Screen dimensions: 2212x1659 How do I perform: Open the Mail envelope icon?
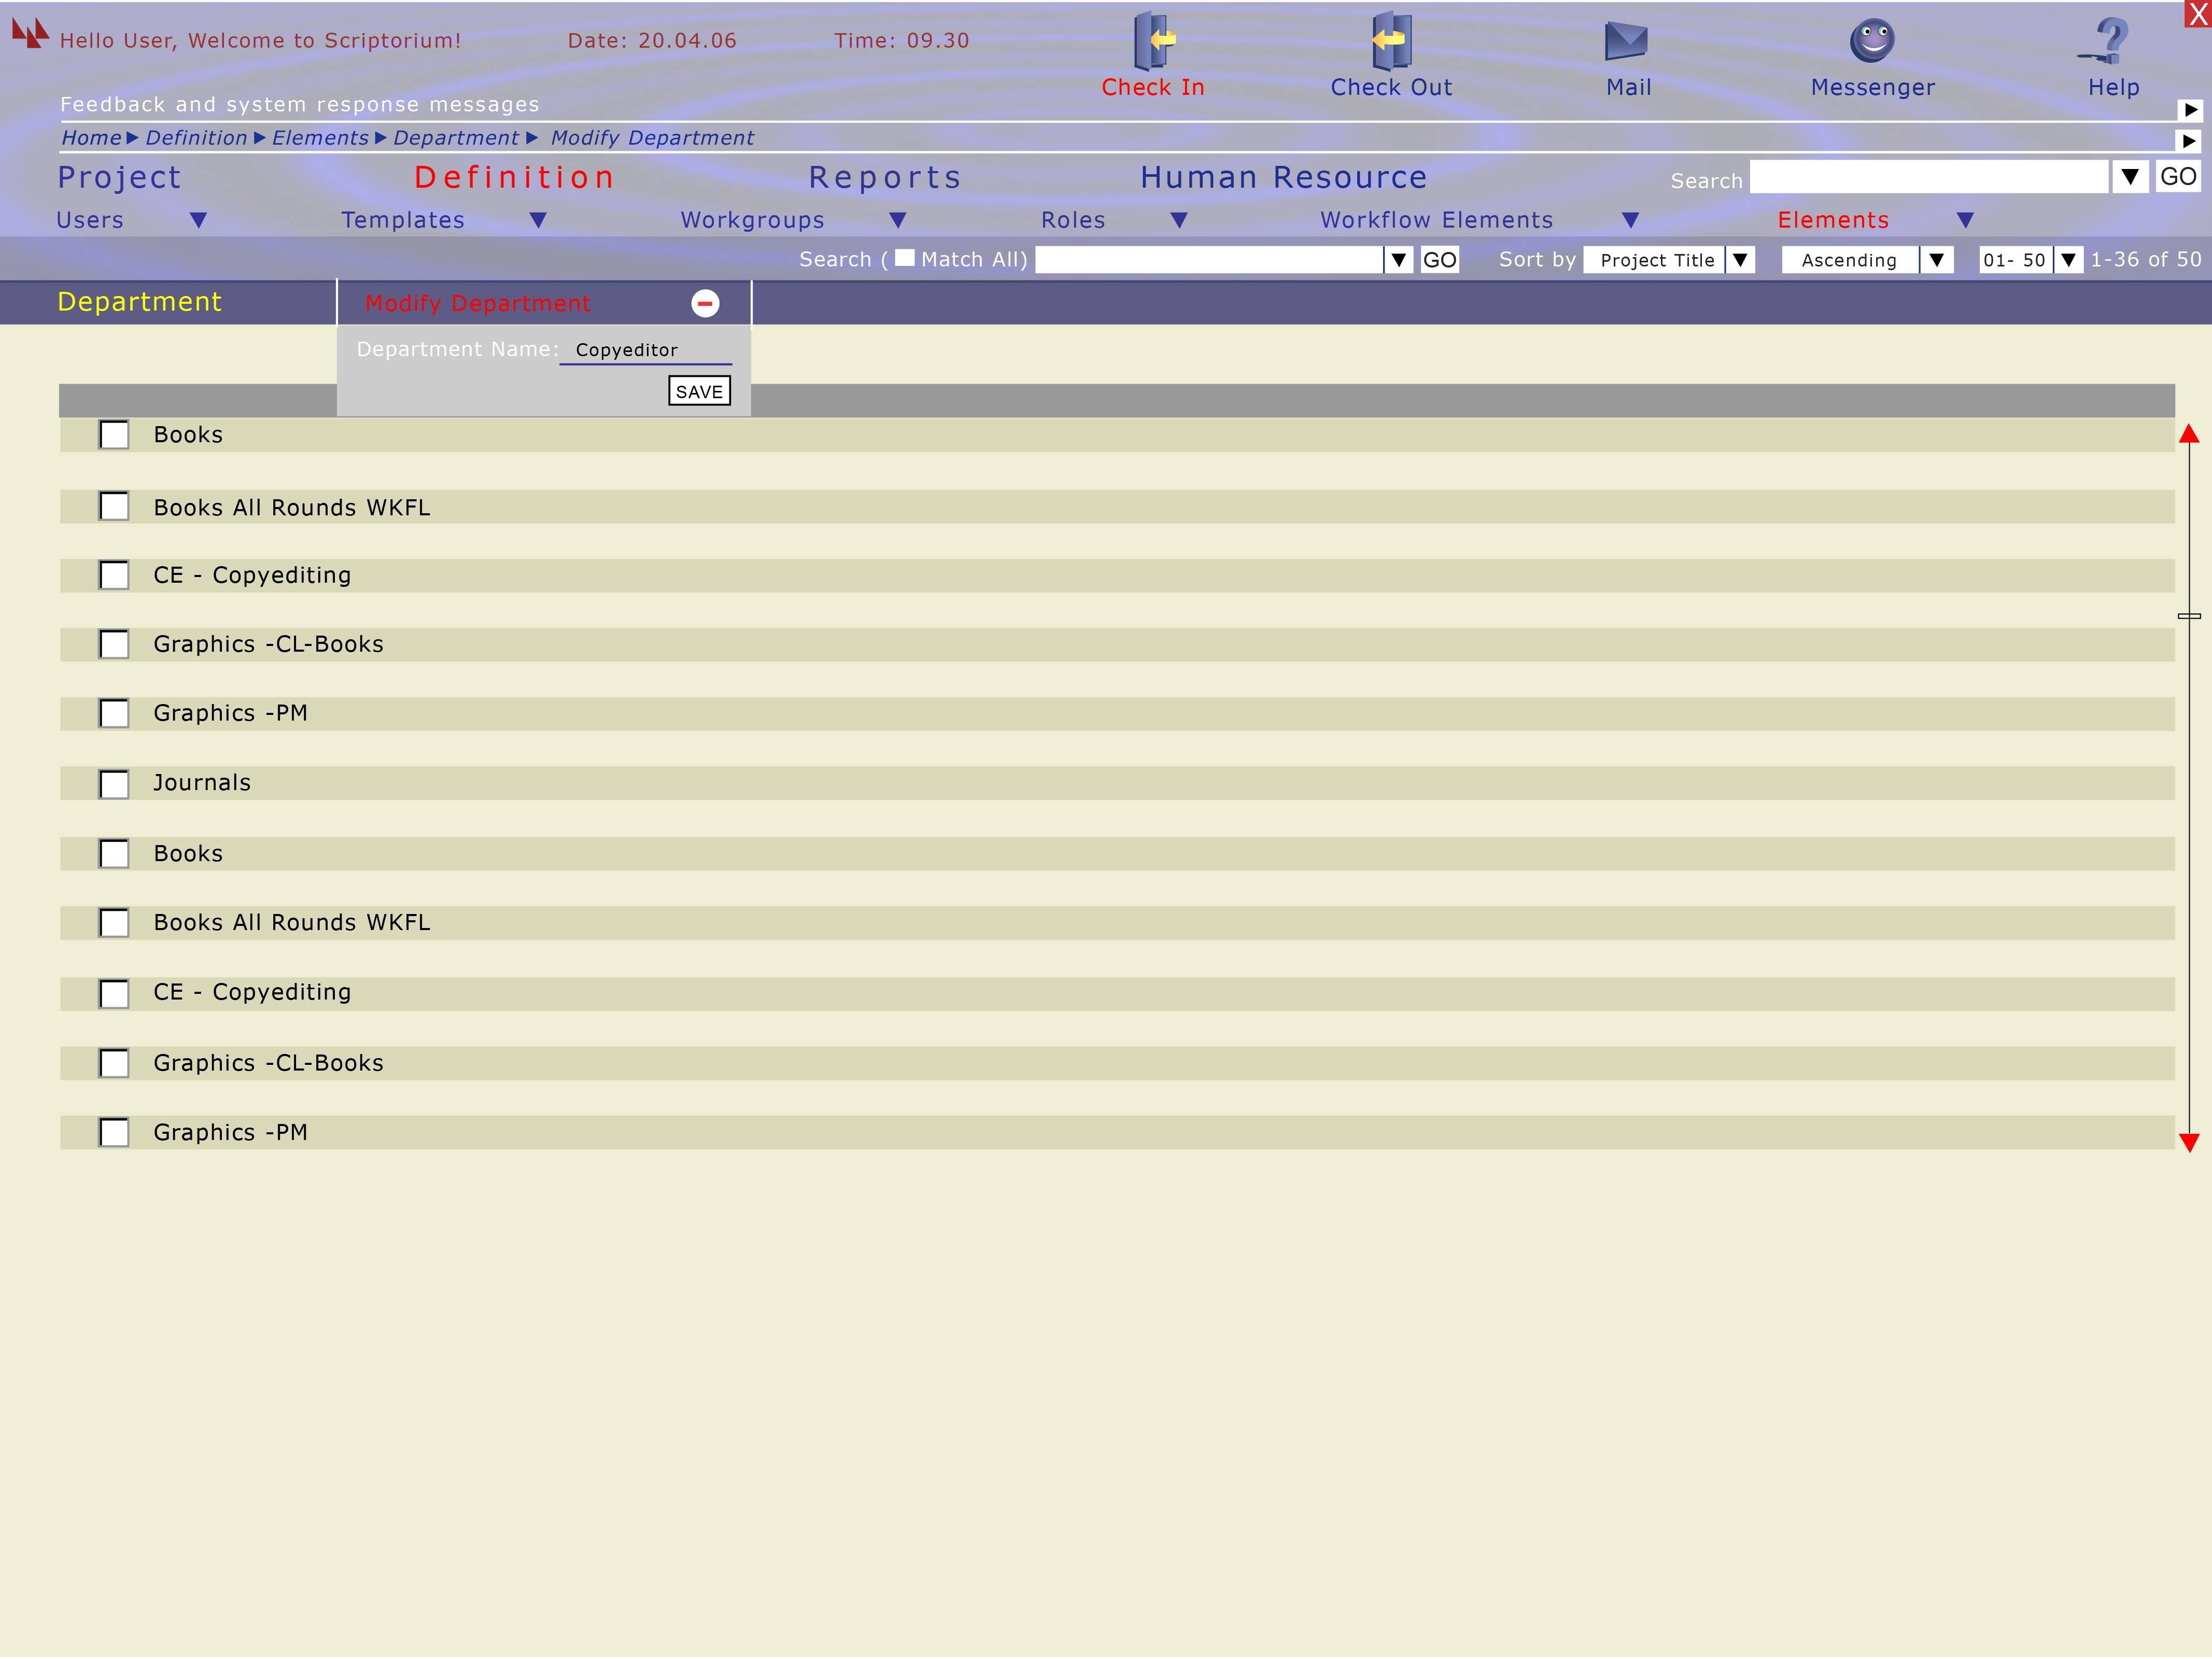tap(1626, 42)
